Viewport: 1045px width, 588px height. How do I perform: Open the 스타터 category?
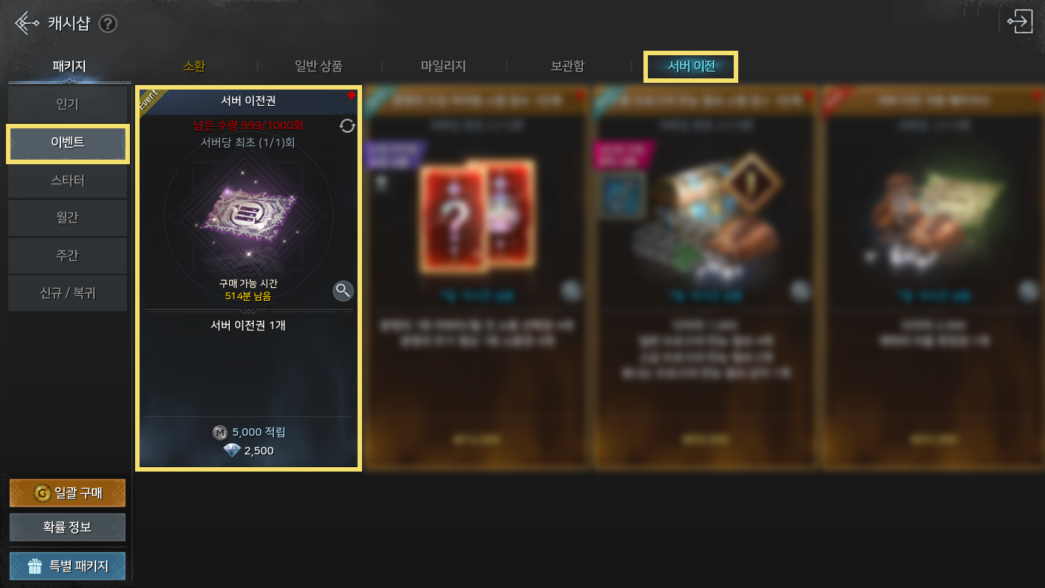tap(68, 181)
